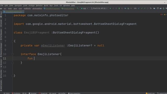
Task: Open the Profiler tool window
Action: coord(62,93)
